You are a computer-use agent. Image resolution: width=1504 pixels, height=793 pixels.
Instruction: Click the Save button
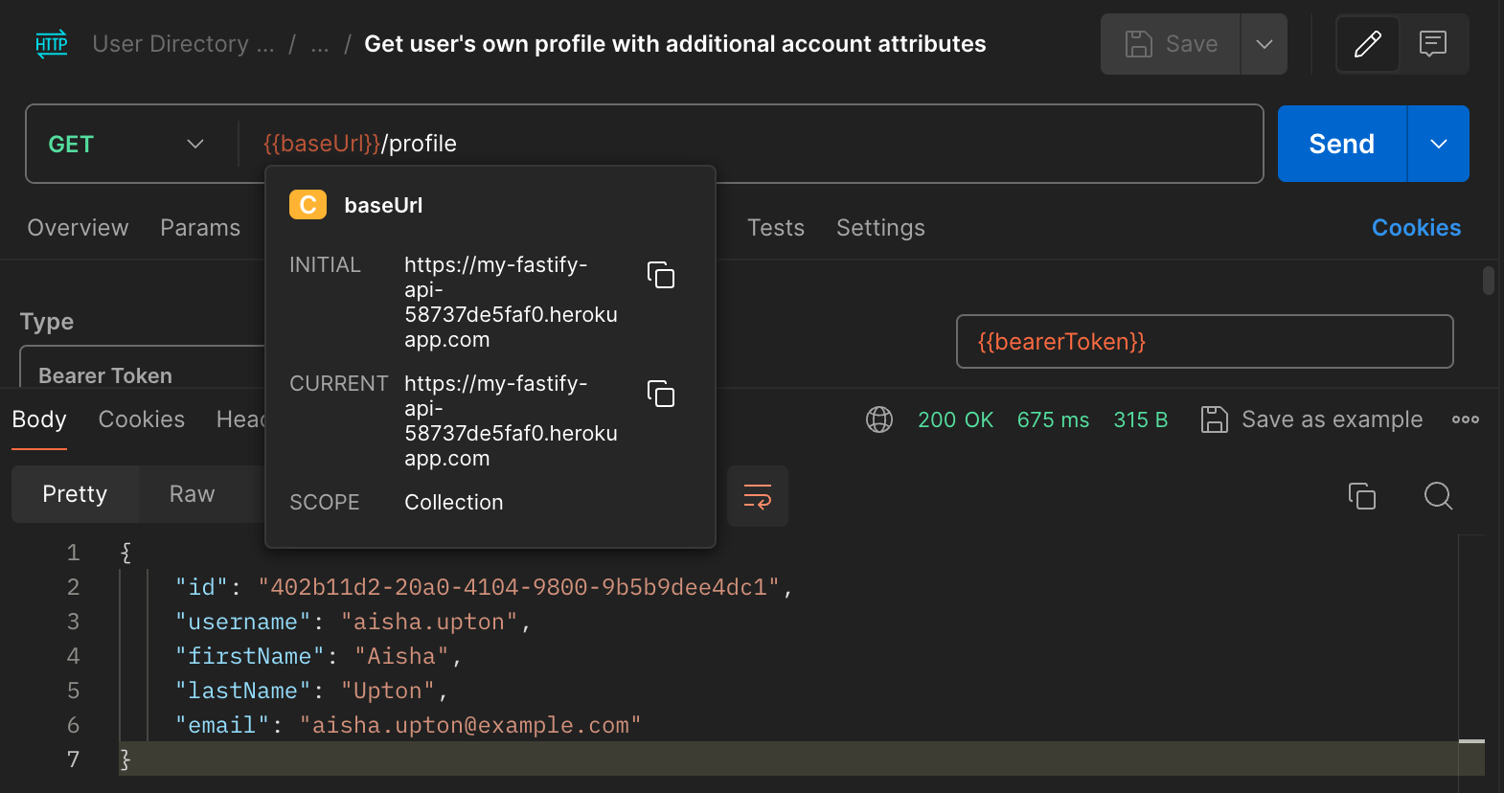pyautogui.click(x=1171, y=44)
